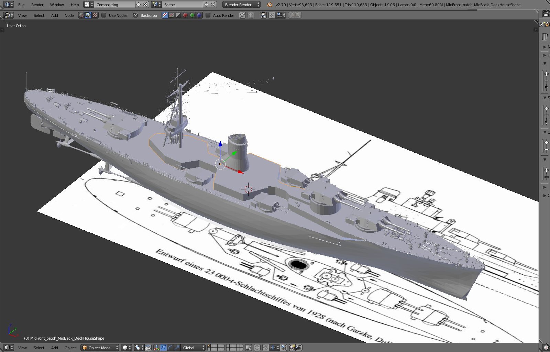Render OpenGL viewport animation clapper
Screen dimensions: 550x352
coord(299,348)
